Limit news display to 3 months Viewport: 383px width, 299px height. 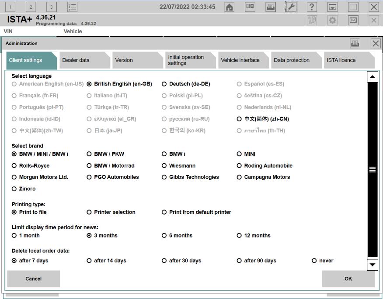[x=102, y=235]
